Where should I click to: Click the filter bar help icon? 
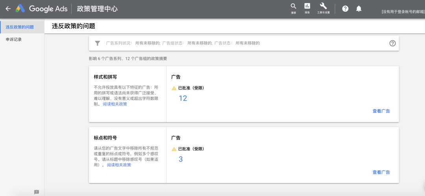click(x=392, y=43)
